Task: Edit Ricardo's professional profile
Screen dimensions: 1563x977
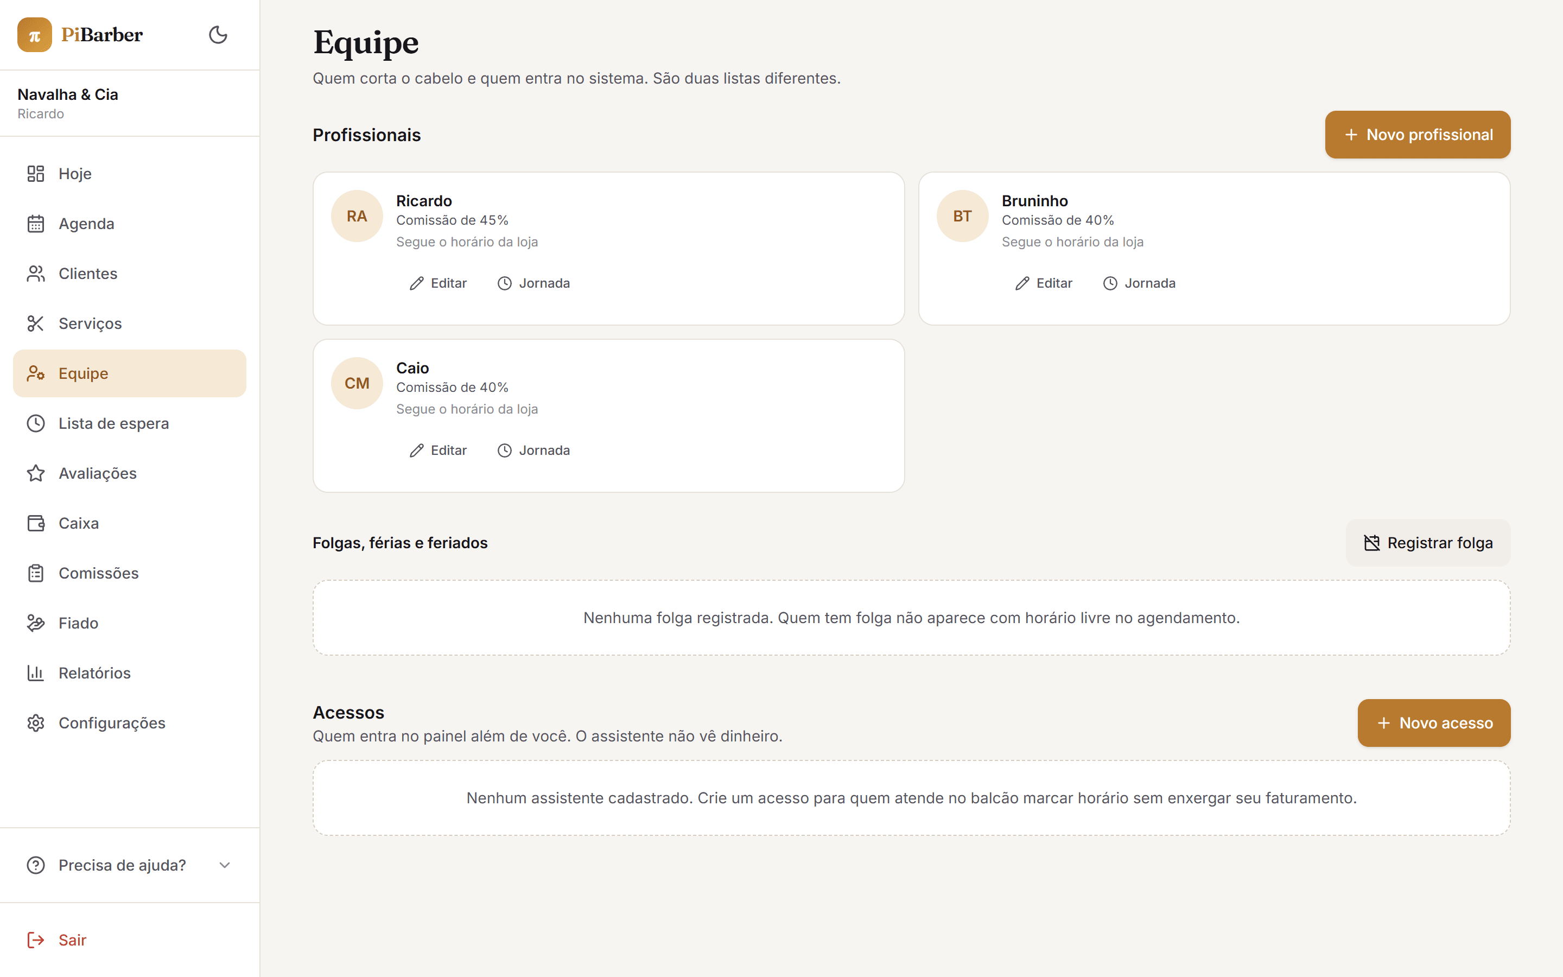Action: (438, 283)
